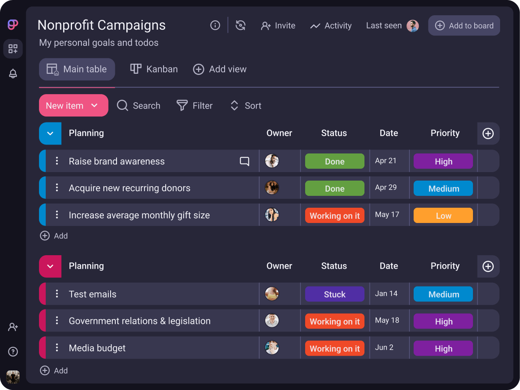Click the board sync/refresh icon
The image size is (520, 390).
(x=241, y=25)
